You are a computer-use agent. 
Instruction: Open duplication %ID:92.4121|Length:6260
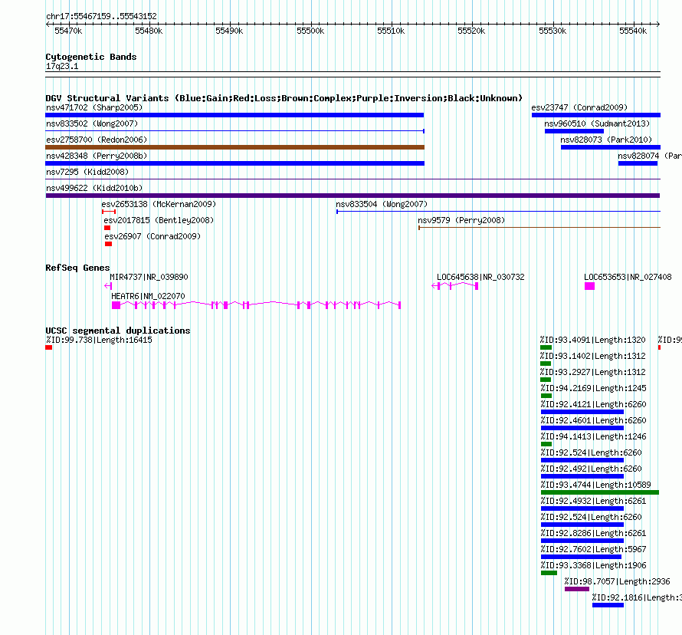(582, 412)
